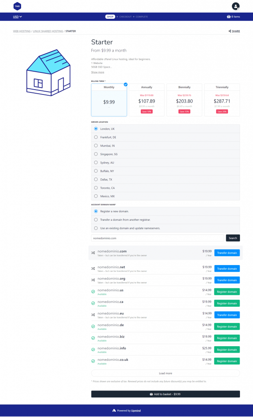The image size is (253, 417).
Task: Open the user account avatar icon
Action: [236, 6]
